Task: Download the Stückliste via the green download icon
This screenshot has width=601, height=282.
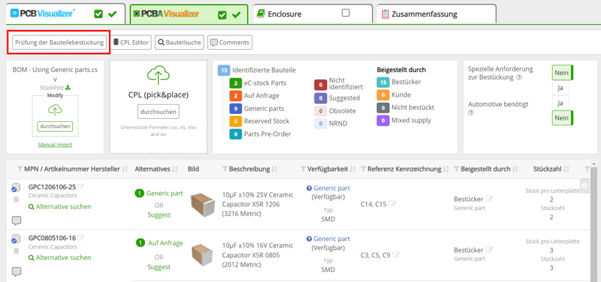Action: pyautogui.click(x=68, y=87)
